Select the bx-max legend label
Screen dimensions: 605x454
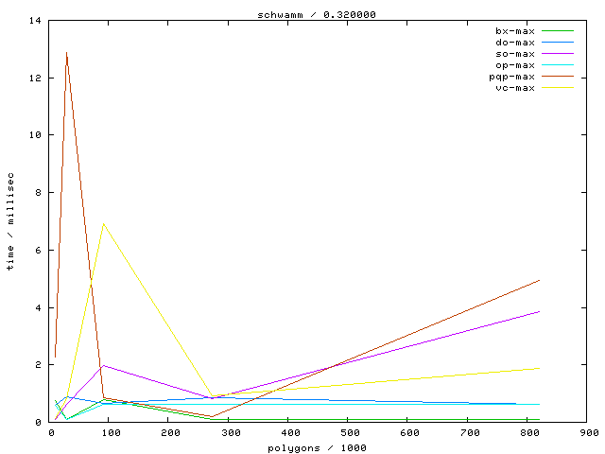click(x=514, y=31)
